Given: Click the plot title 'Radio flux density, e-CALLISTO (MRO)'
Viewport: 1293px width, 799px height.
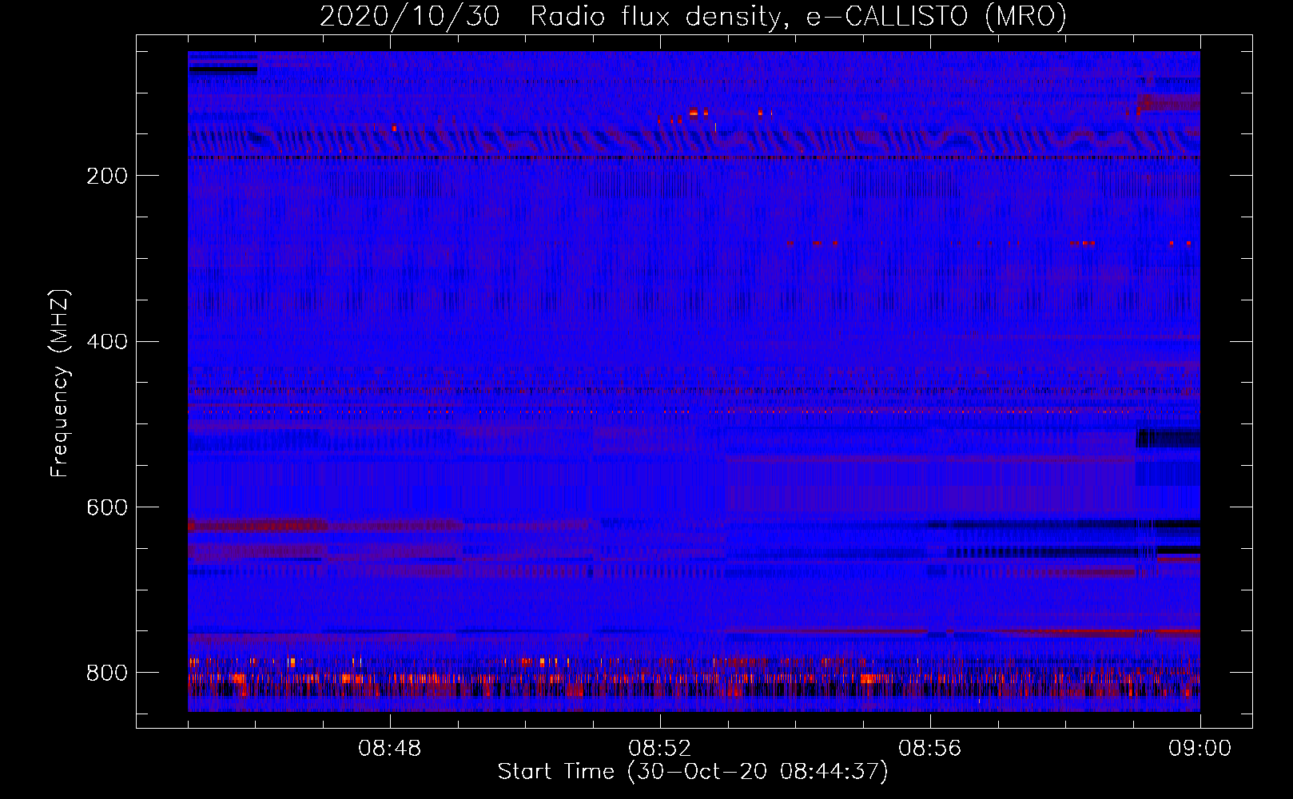Looking at the screenshot, I should [x=798, y=16].
